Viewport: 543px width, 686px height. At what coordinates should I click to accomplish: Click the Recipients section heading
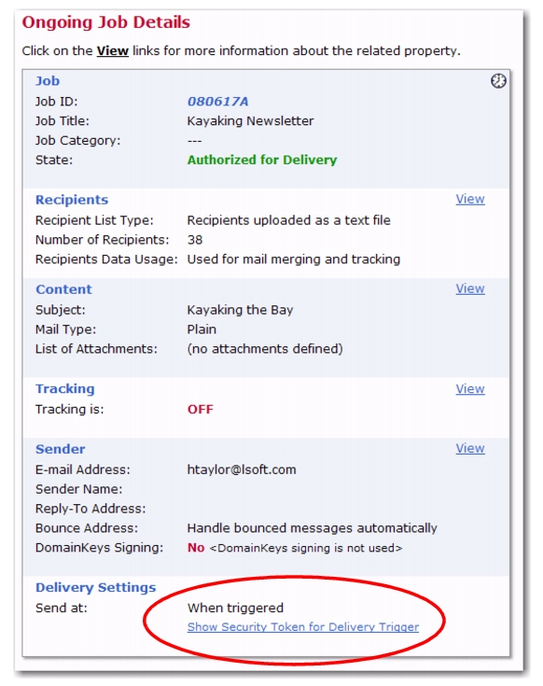[x=72, y=200]
